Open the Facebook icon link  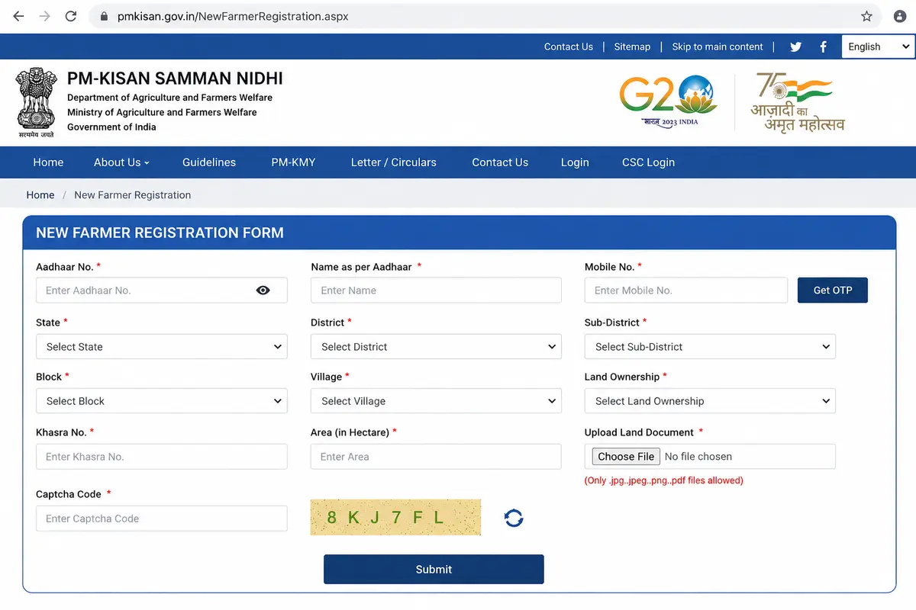click(823, 47)
